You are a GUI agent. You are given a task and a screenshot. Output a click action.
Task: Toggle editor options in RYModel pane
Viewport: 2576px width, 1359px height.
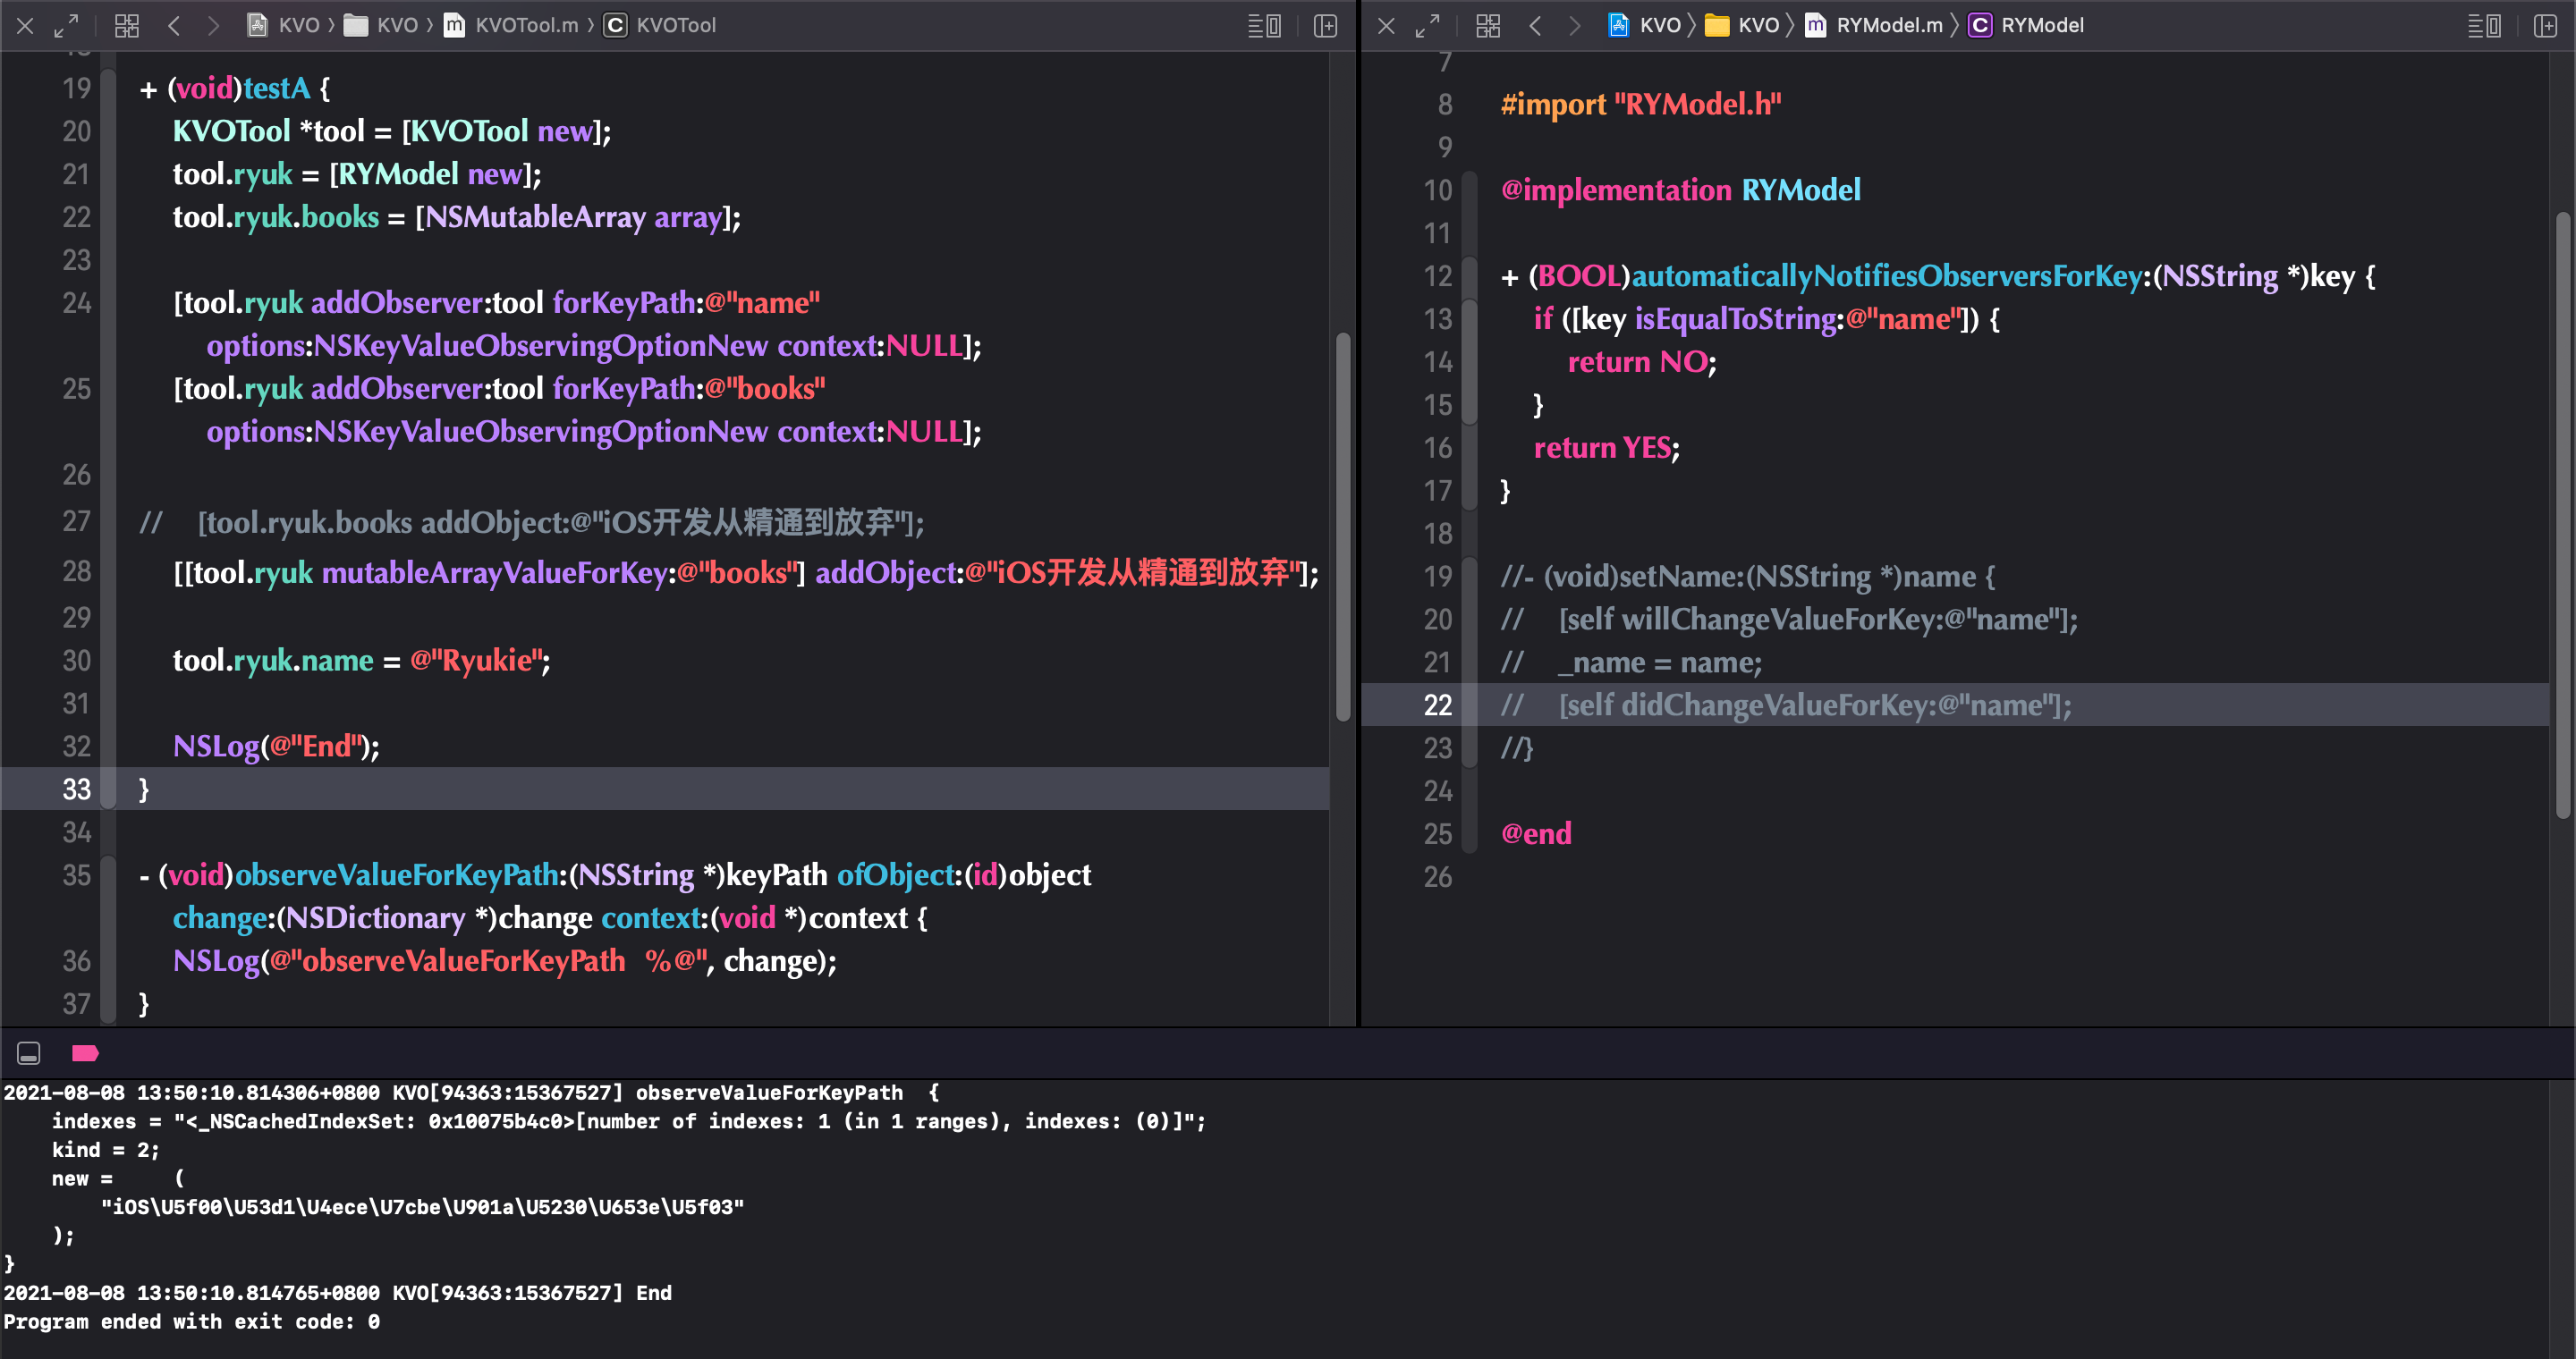click(2484, 26)
